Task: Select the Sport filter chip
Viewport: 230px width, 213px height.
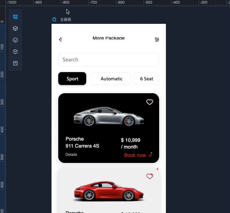Action: coord(72,79)
